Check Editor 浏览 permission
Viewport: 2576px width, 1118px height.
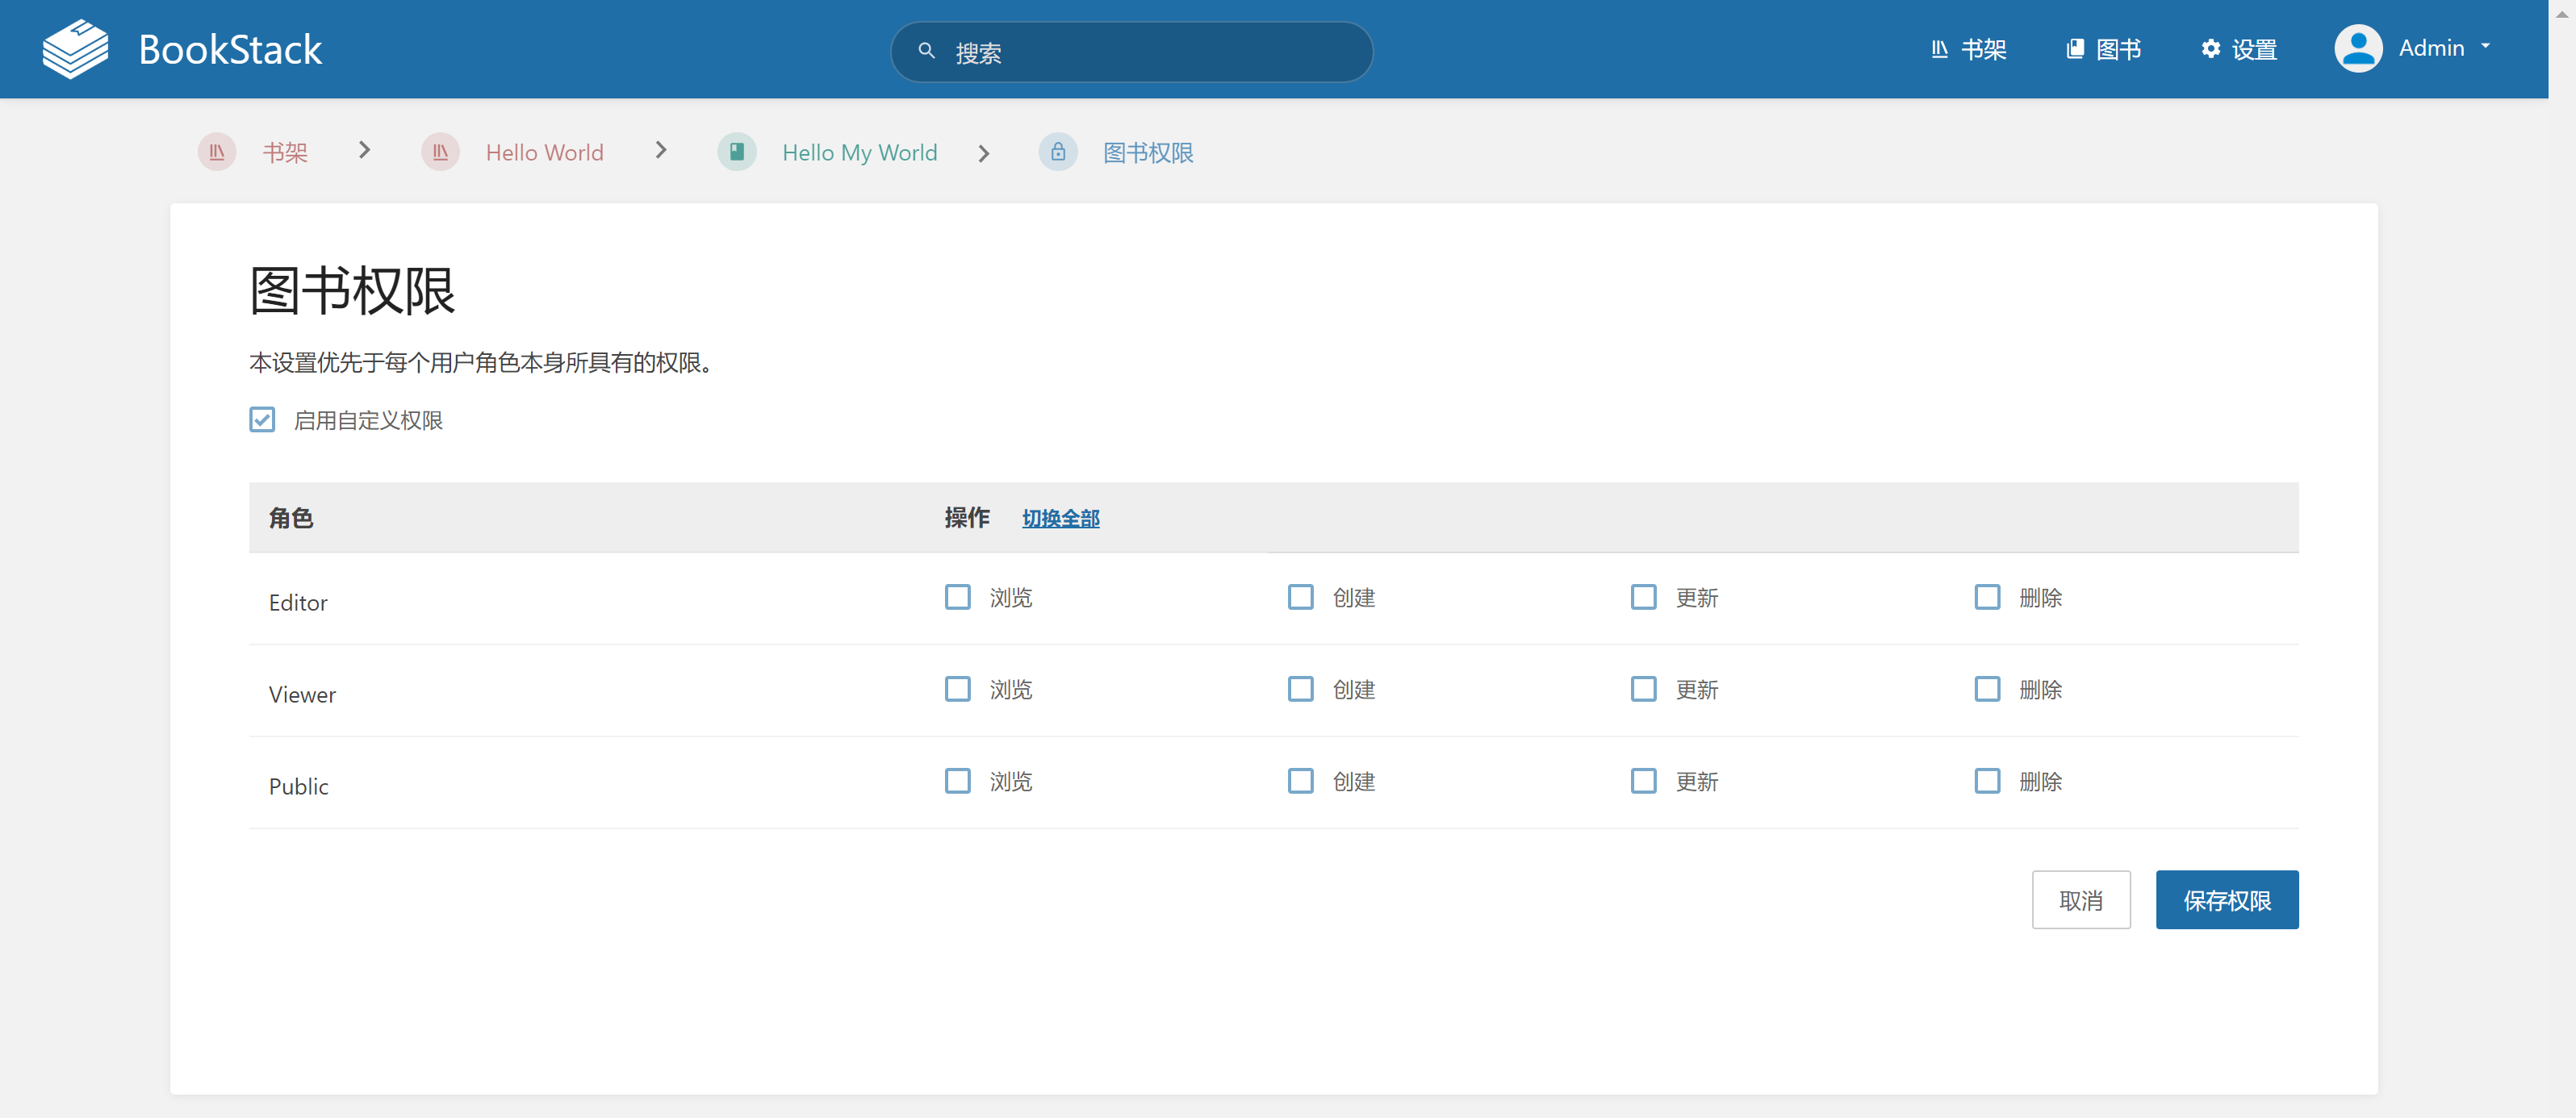pyautogui.click(x=958, y=596)
